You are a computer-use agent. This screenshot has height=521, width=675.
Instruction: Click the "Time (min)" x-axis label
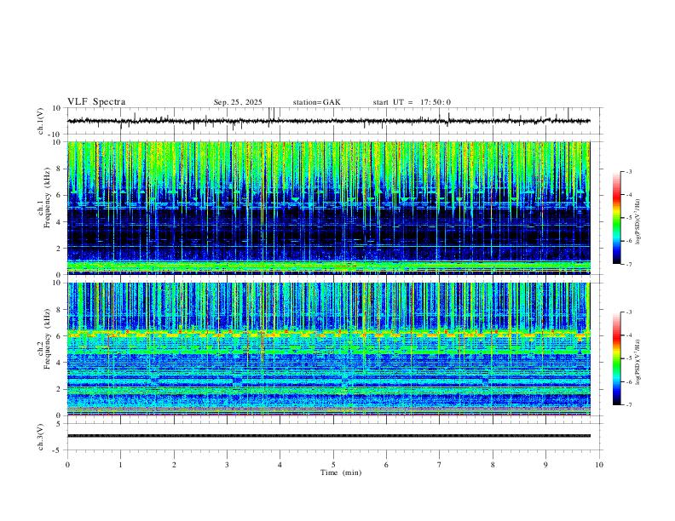click(x=341, y=472)
